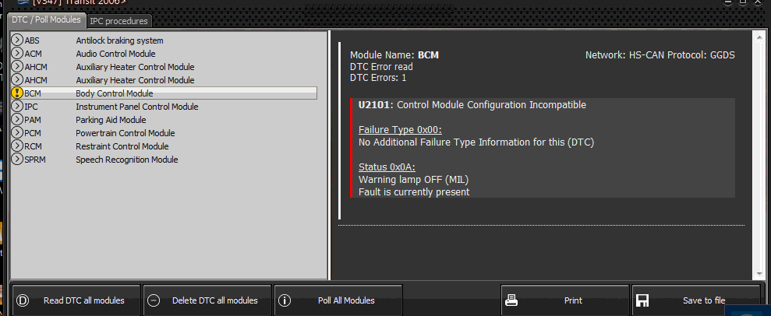Click the arrow icon next to ACM
This screenshot has height=316, width=771.
(17, 54)
